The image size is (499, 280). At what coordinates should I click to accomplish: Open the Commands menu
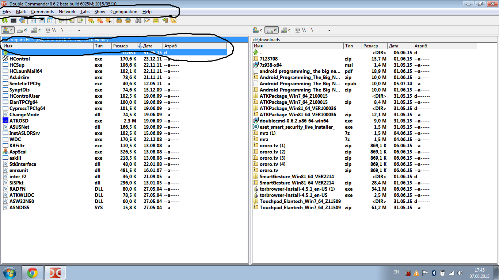tap(42, 12)
